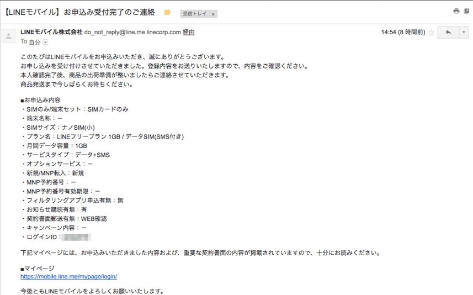Click the sender avatar icon
This screenshot has height=295, width=473.
(9, 36)
